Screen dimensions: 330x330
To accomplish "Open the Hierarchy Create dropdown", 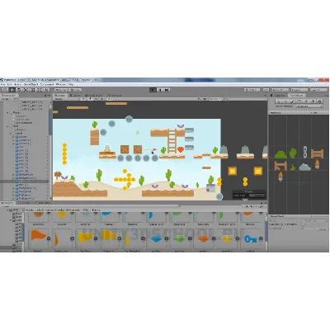I will (x=7, y=99).
